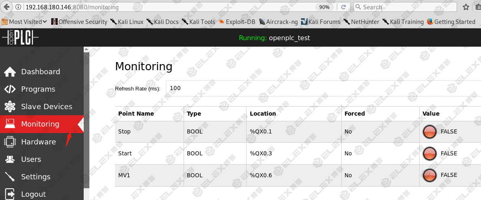Open Dashboard in the sidebar

41,72
